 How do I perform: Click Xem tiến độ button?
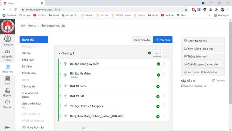click(142, 40)
